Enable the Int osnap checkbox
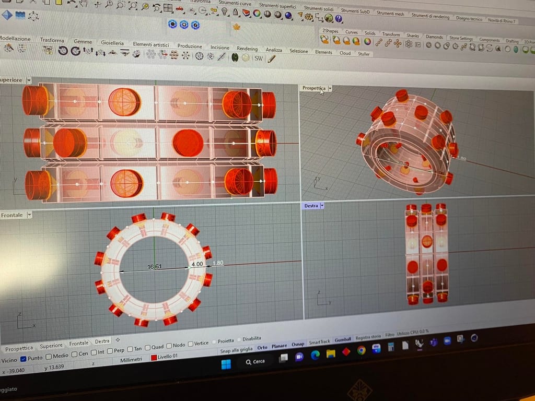 (x=94, y=352)
